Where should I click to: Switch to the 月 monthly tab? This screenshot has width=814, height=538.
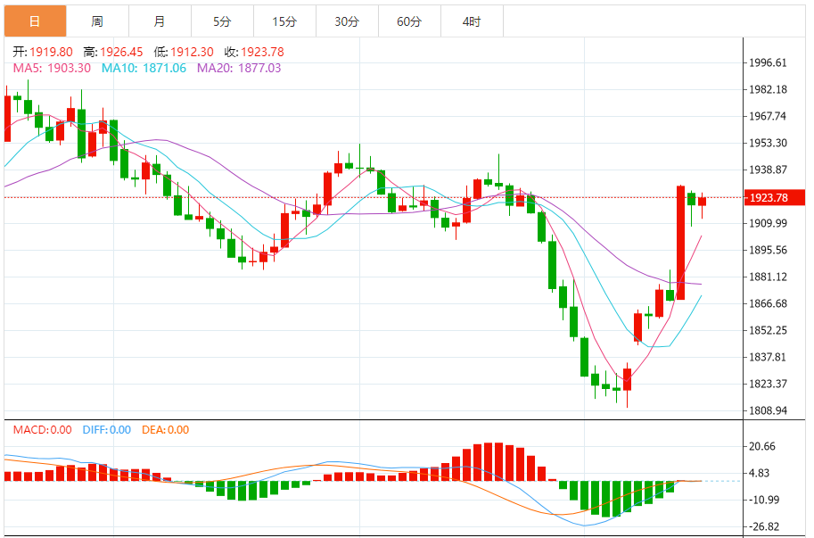160,21
